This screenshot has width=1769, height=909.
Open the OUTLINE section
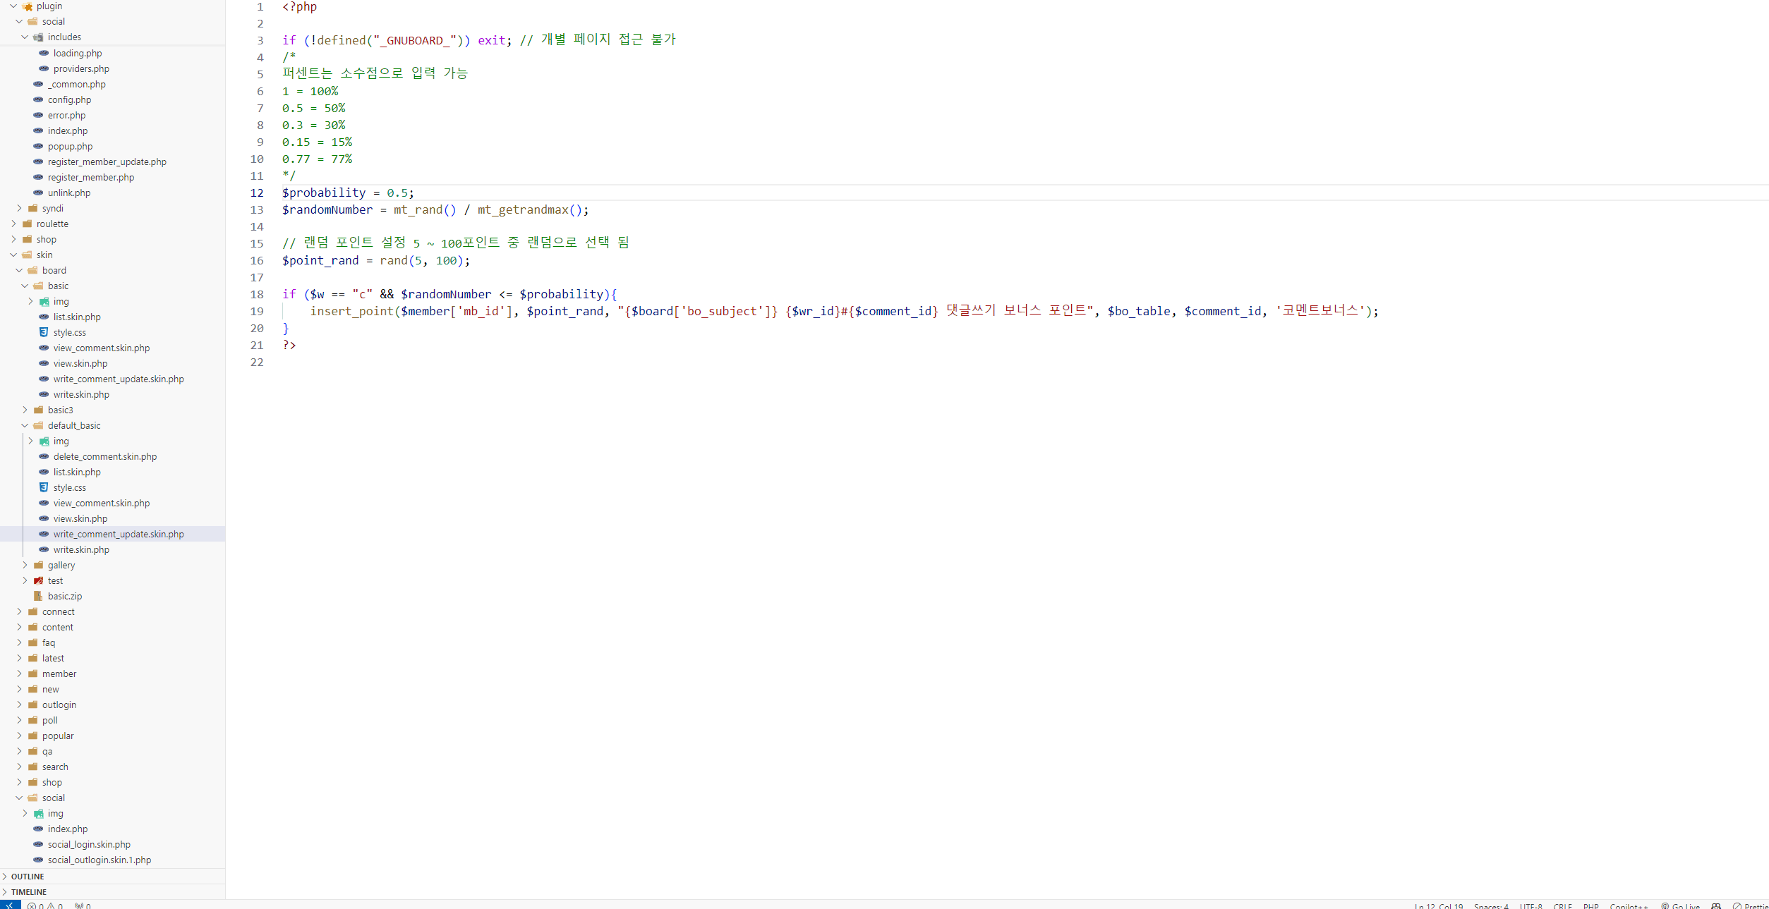[x=27, y=876]
